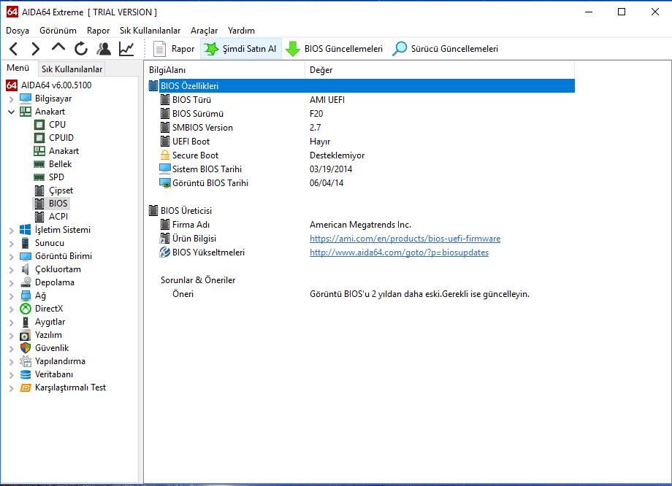672x486 pixels.
Task: Click the BilgiAlanı column header
Action: click(x=224, y=70)
